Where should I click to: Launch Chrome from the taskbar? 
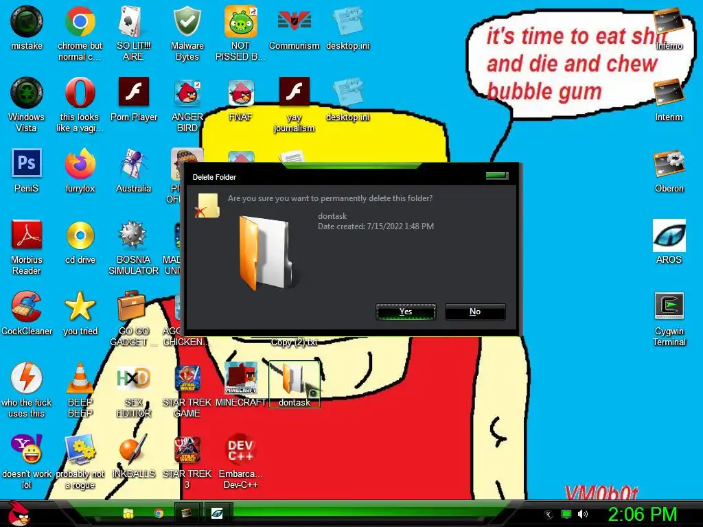159,513
